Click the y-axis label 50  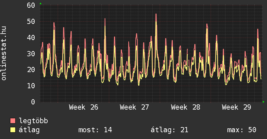(x=31, y=21)
